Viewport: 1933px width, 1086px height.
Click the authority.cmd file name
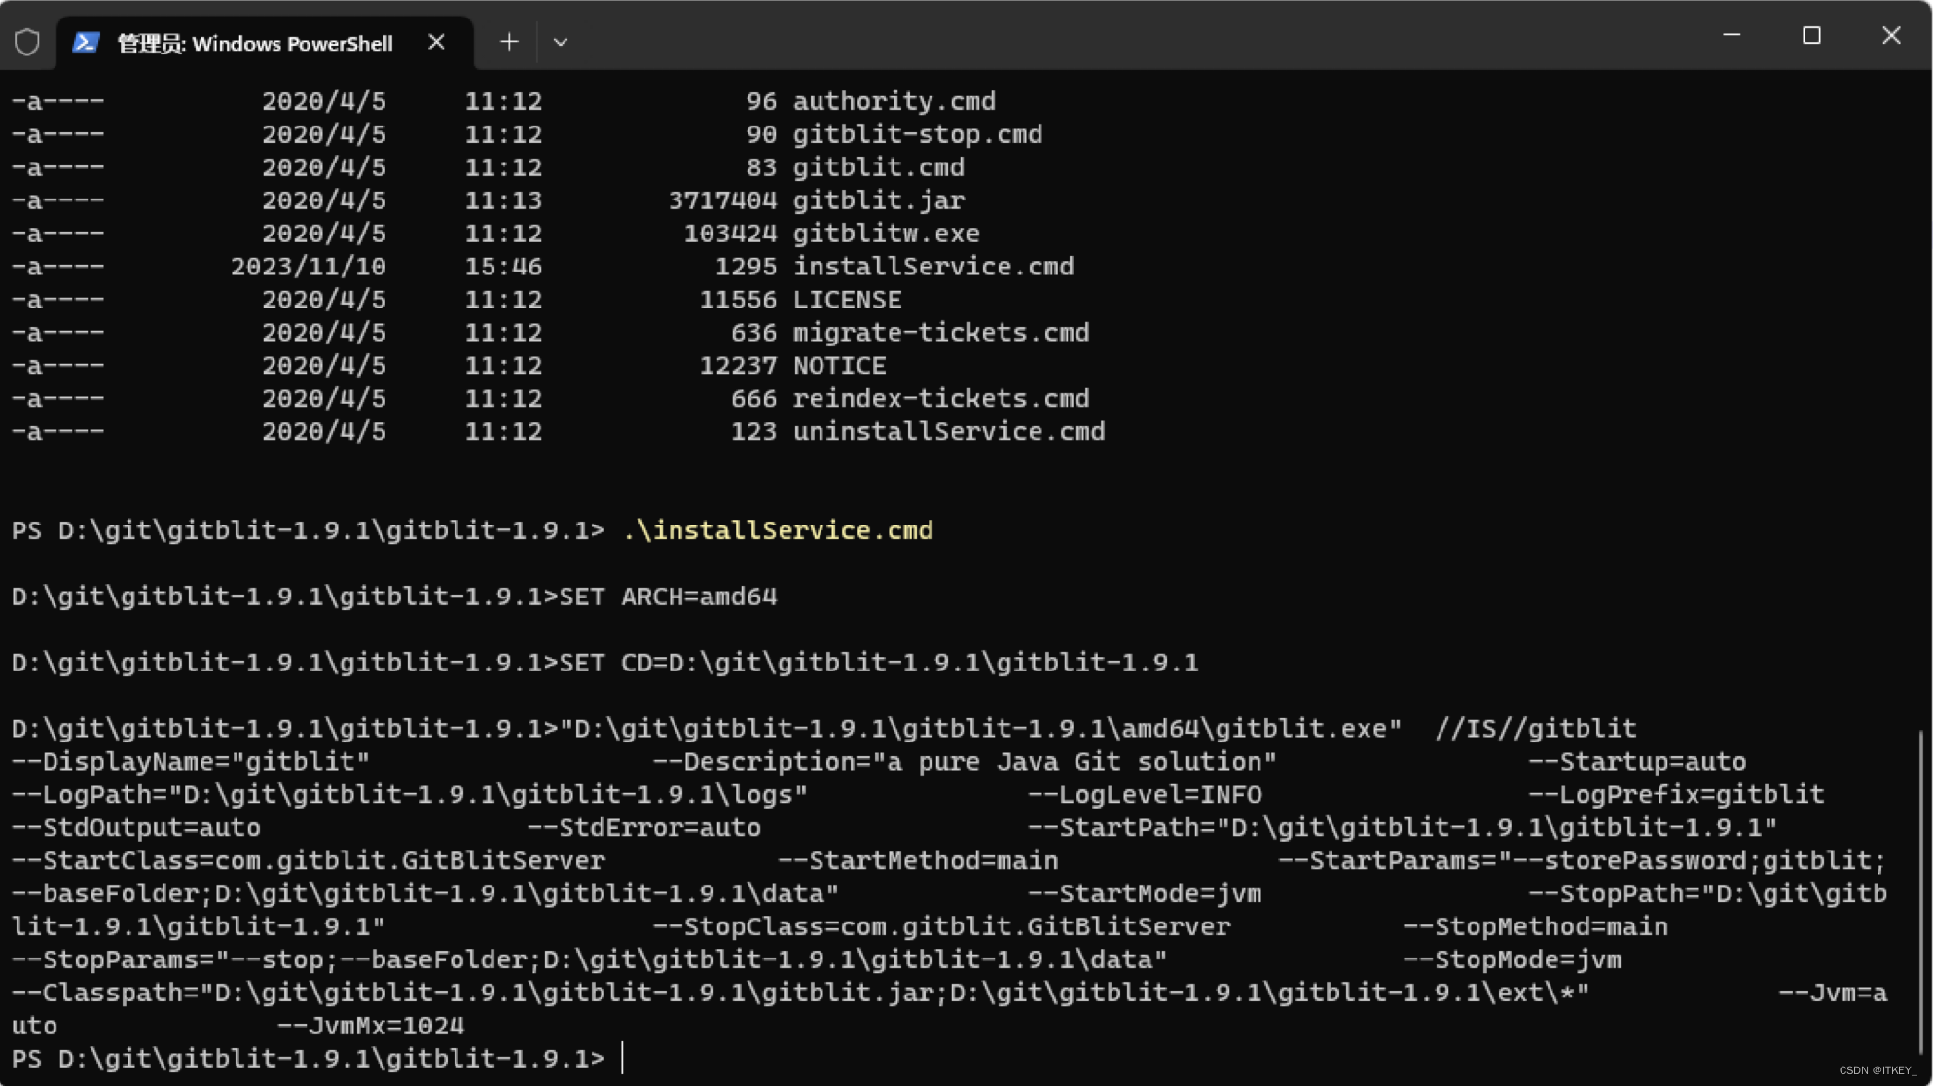894,101
